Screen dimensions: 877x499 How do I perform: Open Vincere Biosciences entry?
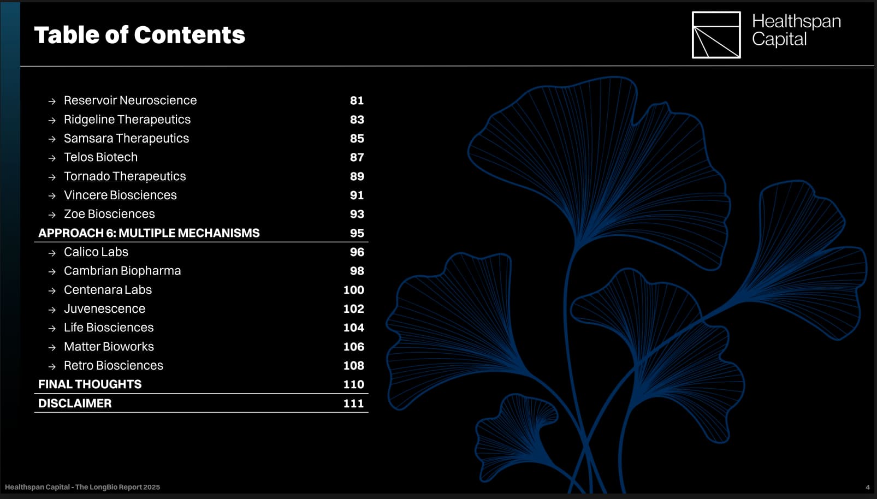(x=120, y=195)
